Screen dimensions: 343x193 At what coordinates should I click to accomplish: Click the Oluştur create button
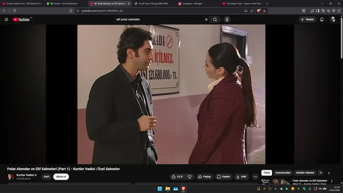pyautogui.click(x=308, y=20)
